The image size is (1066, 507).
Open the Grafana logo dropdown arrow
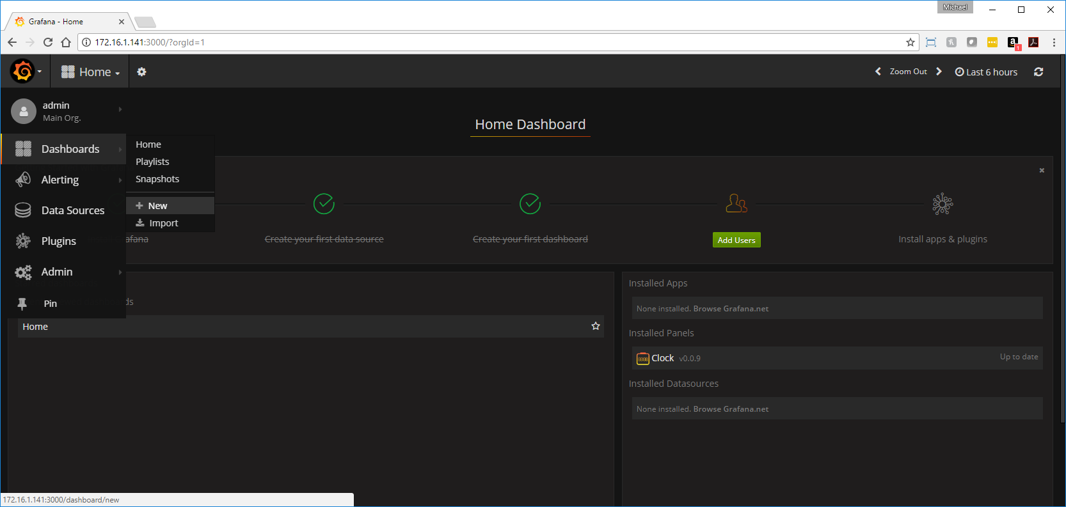(40, 72)
